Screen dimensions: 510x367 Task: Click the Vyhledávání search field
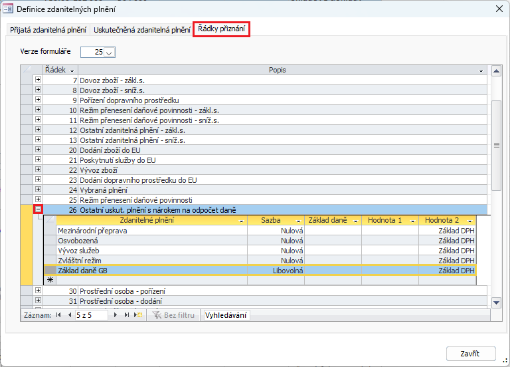[226, 315]
